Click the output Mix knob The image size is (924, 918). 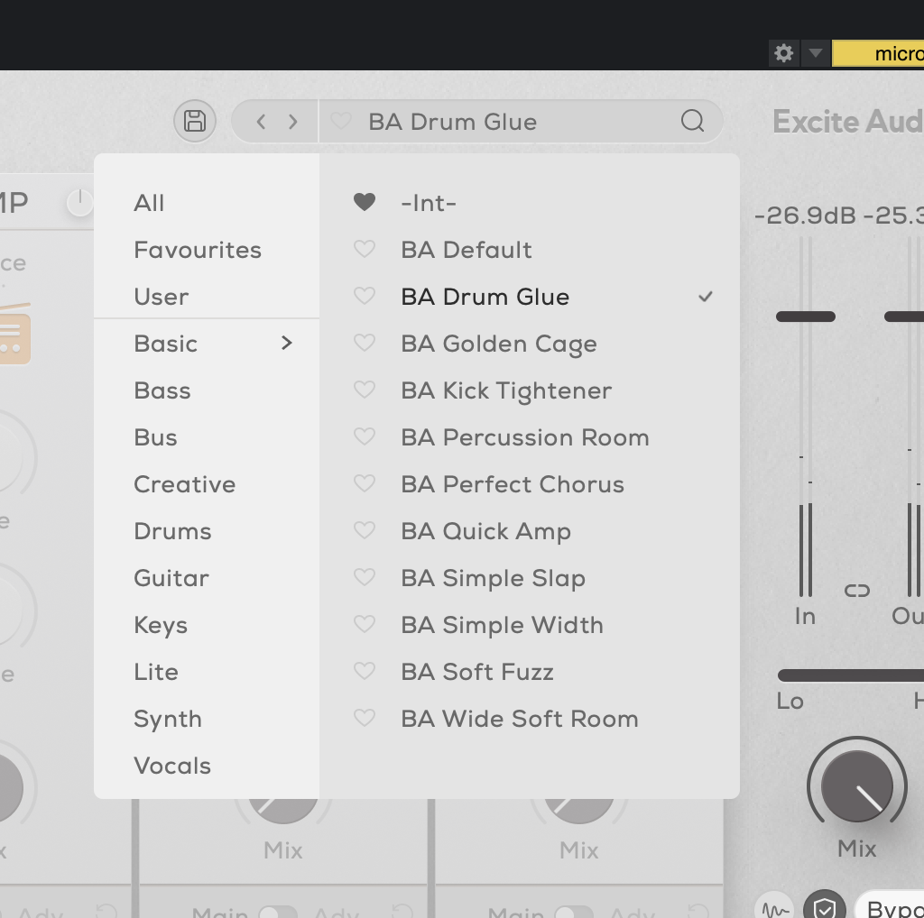[856, 786]
